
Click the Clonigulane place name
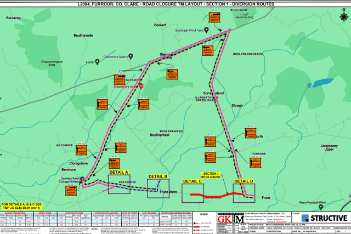78,163
